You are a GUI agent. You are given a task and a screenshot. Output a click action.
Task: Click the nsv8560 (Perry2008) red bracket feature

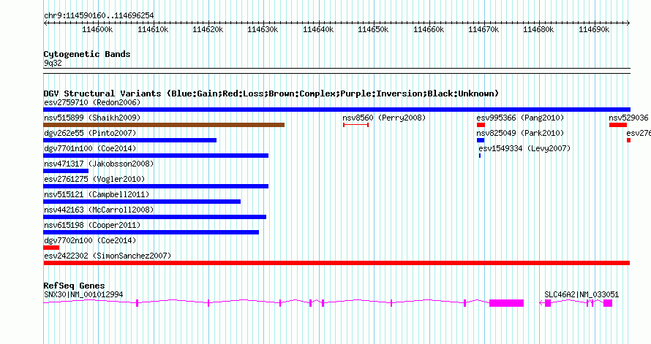click(355, 125)
